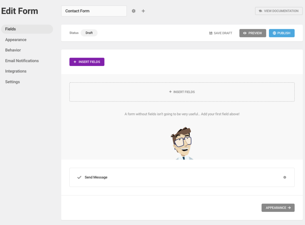Image resolution: width=305 pixels, height=225 pixels.
Task: Click the Draft status badge
Action: click(89, 33)
